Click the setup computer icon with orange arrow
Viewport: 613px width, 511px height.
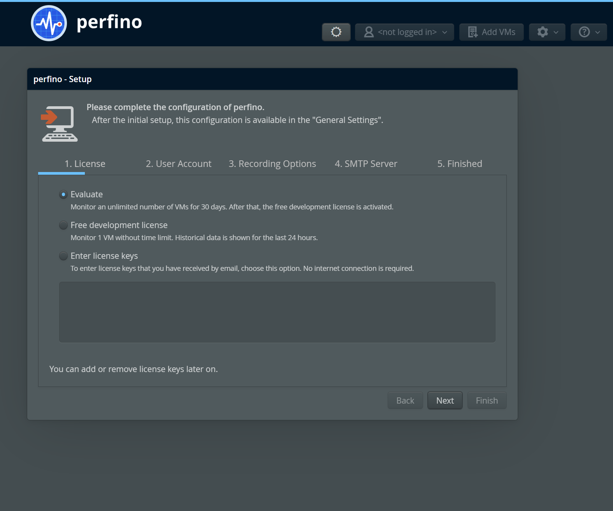pos(60,124)
